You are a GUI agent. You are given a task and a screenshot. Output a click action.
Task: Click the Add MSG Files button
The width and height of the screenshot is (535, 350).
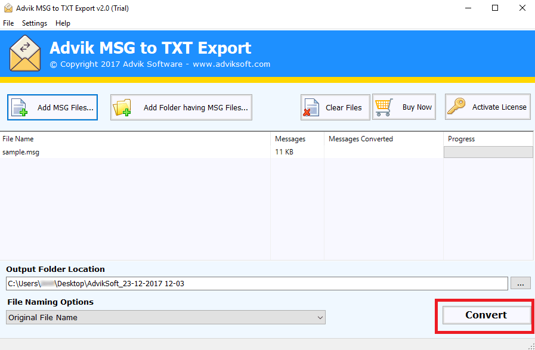[x=52, y=107]
